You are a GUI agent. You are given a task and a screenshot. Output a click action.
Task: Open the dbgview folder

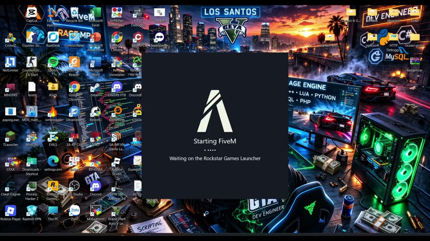[x=393, y=13]
